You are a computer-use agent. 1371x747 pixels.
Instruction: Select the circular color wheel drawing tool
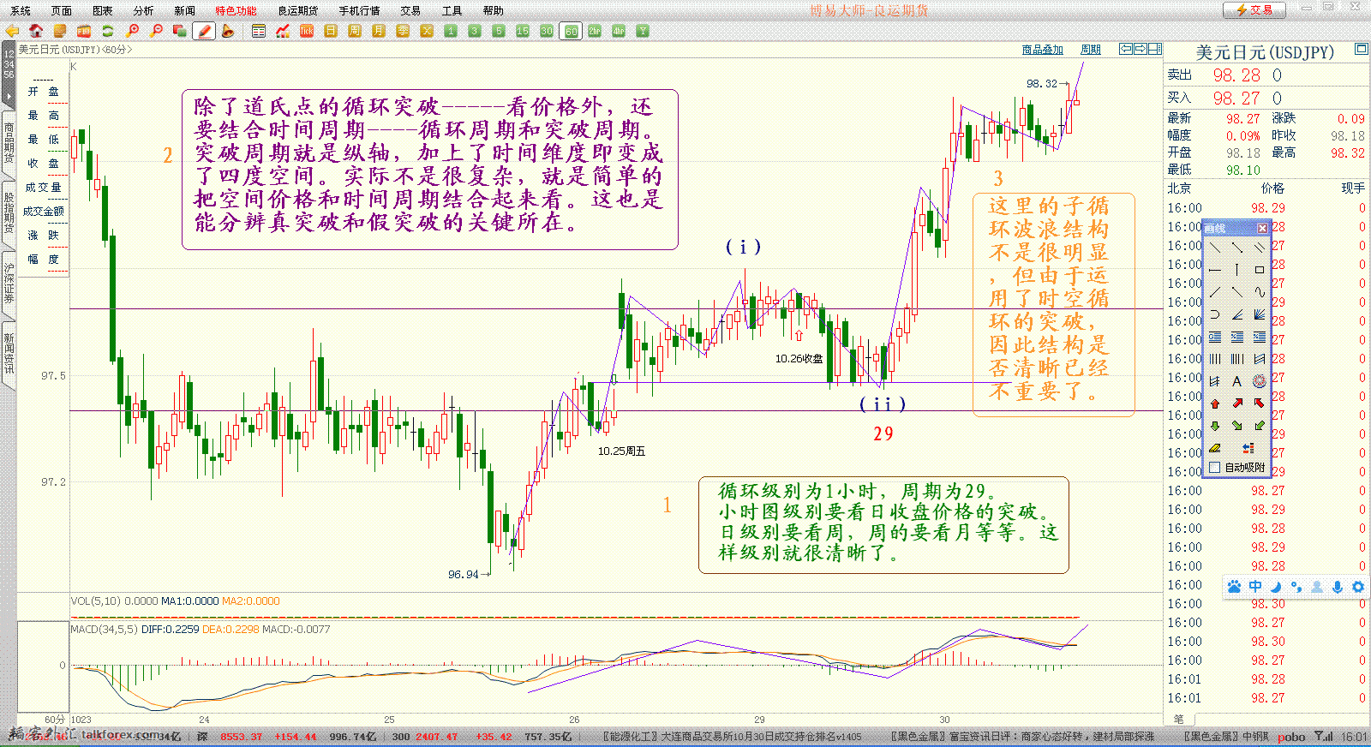tap(1260, 380)
